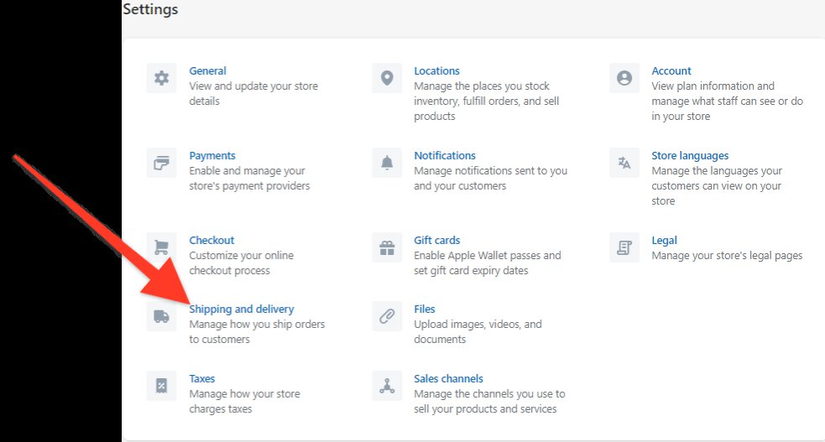Open the Shipping and delivery link
The height and width of the screenshot is (442, 825).
point(242,309)
